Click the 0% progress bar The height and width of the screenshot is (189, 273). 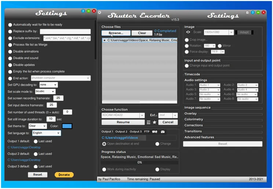click(x=139, y=163)
